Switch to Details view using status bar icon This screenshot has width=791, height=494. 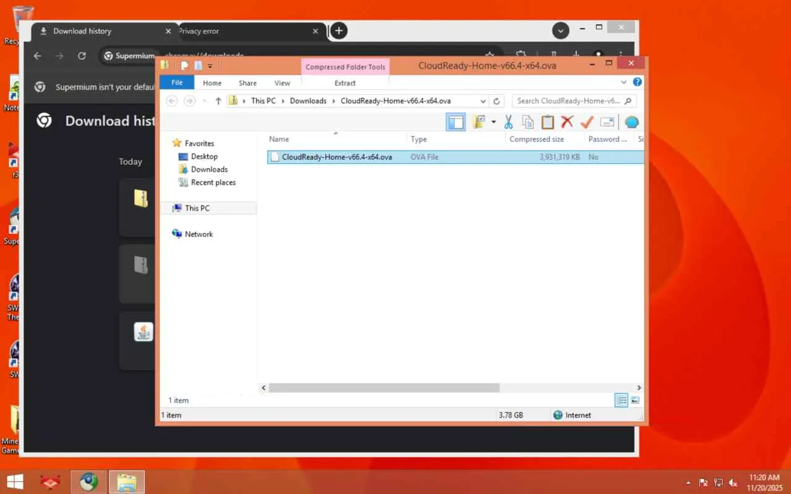click(x=622, y=400)
